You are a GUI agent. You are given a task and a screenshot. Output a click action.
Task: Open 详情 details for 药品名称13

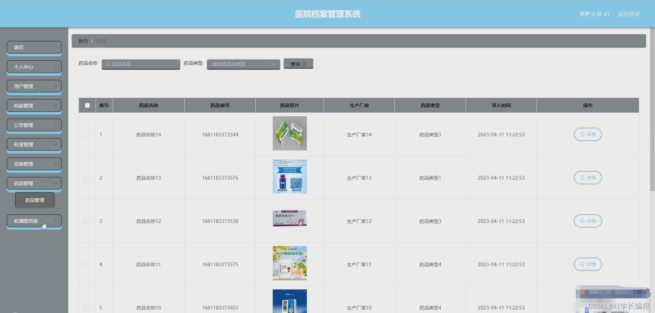[588, 178]
